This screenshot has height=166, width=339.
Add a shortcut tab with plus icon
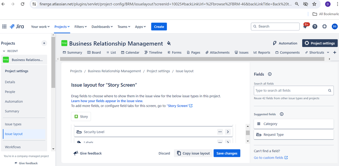(335, 53)
